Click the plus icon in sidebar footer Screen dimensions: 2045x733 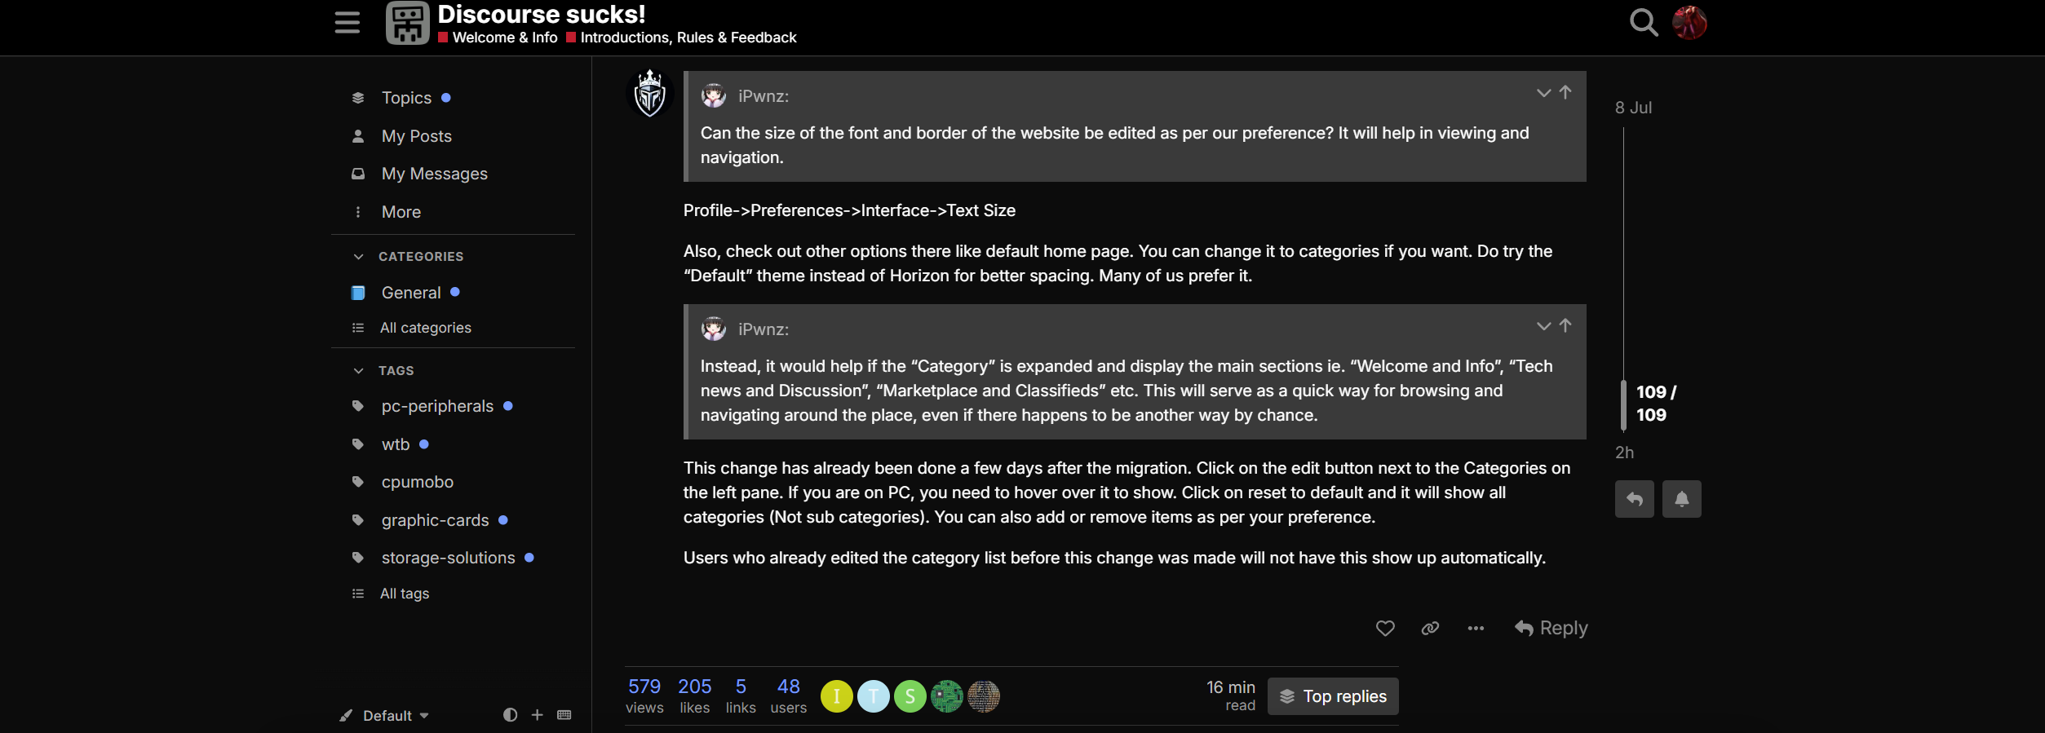pyautogui.click(x=537, y=715)
